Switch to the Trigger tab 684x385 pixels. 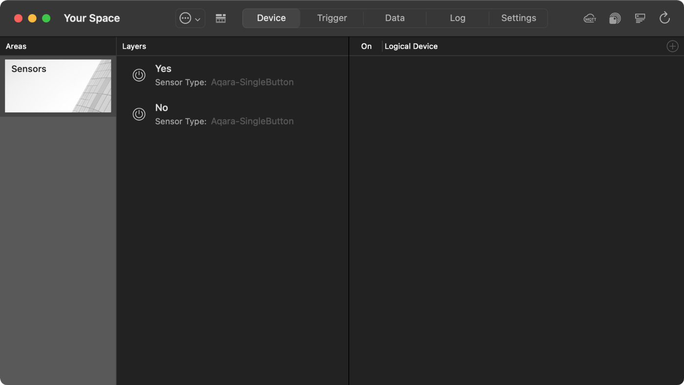(332, 18)
